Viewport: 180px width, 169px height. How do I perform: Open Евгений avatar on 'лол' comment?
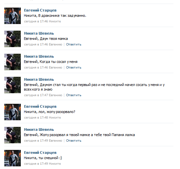pos(13,112)
